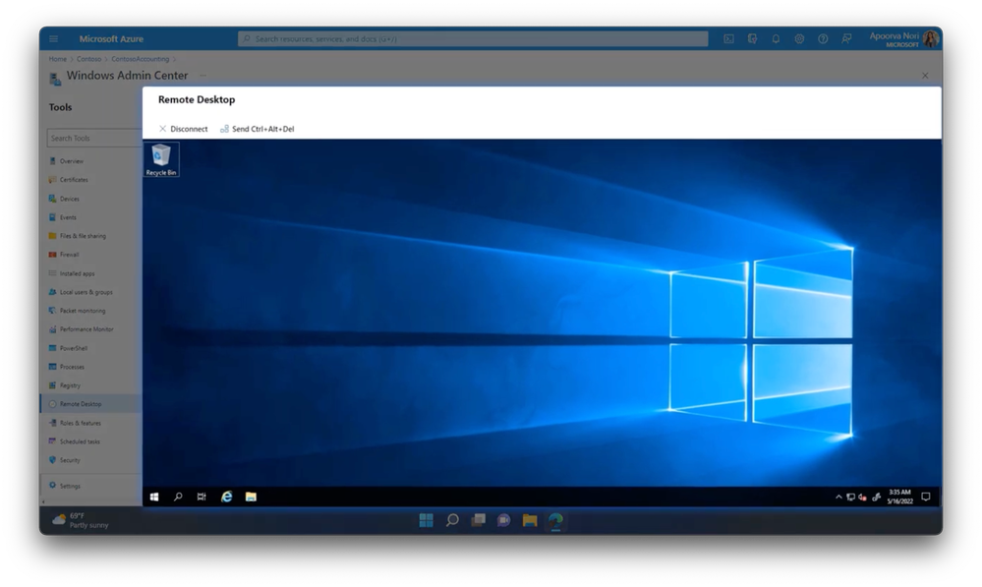Open directories and subscriptions filter icon

click(x=752, y=39)
